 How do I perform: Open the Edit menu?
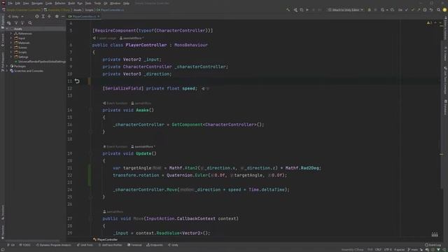click(x=17, y=3)
